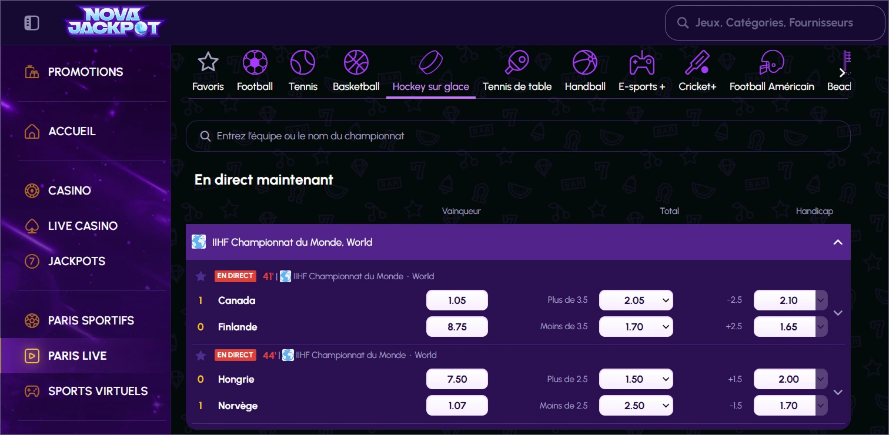889x435 pixels.
Task: Open the CASINO page
Action: pos(69,190)
